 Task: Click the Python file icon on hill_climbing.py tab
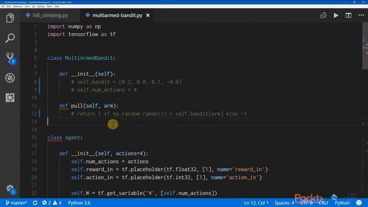(x=28, y=16)
